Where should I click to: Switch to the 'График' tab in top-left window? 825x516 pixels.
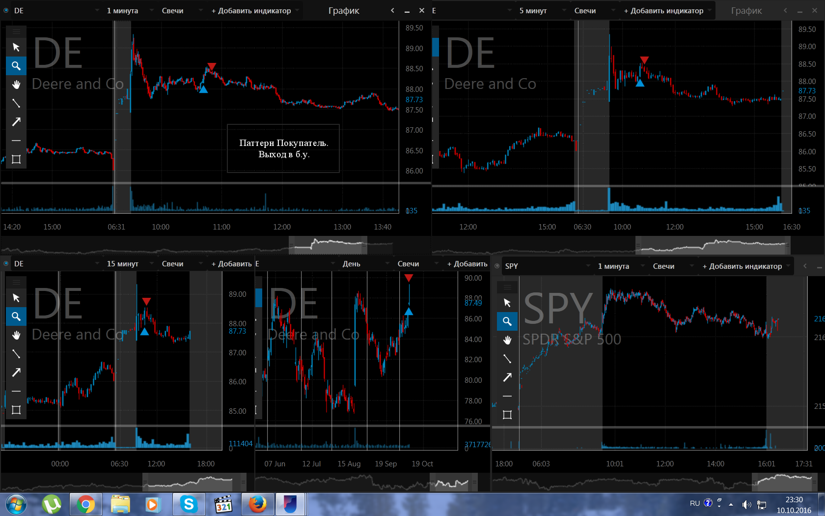click(x=344, y=10)
